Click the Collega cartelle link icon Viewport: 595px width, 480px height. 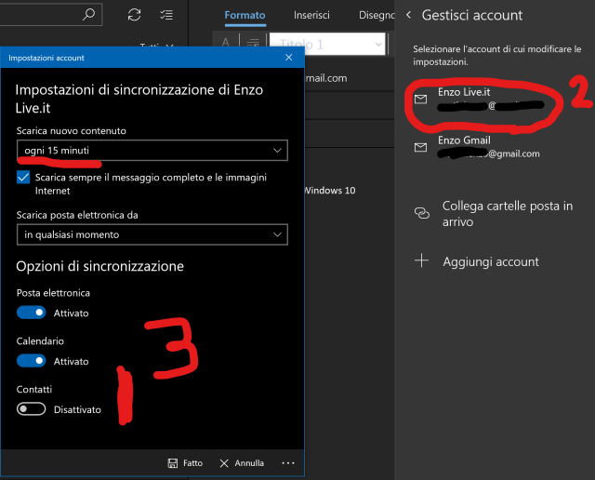pyautogui.click(x=421, y=213)
